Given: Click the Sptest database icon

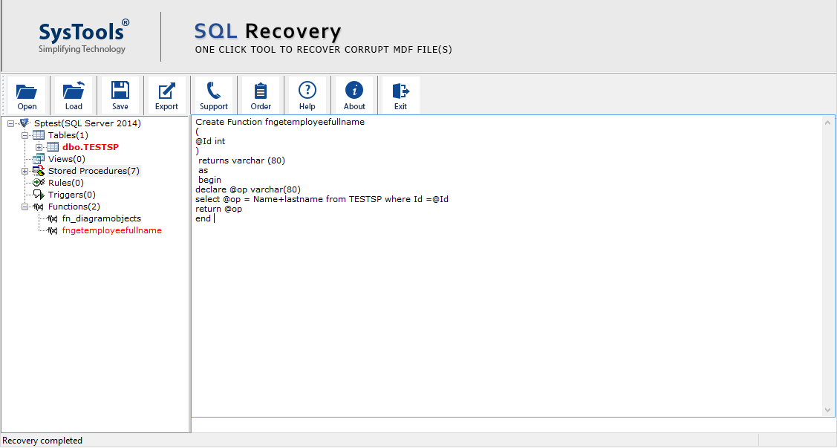Looking at the screenshot, I should [25, 123].
